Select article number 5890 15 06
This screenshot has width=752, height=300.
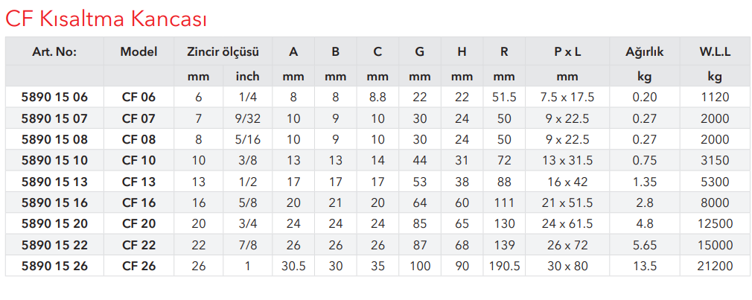(x=54, y=98)
